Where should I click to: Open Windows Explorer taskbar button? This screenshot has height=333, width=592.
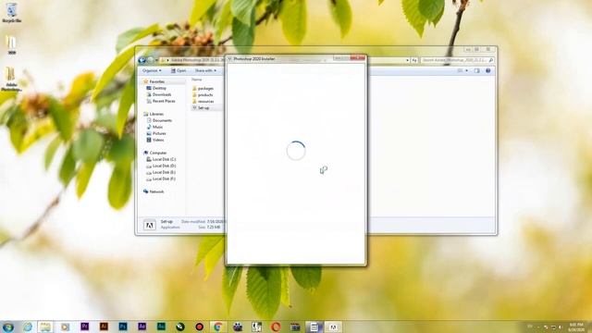point(45,327)
